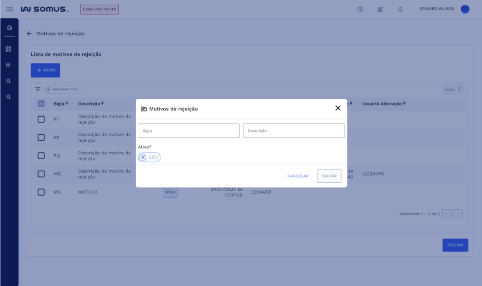Open the notifications bell
Image resolution: width=482 pixels, height=286 pixels.
[x=400, y=9]
